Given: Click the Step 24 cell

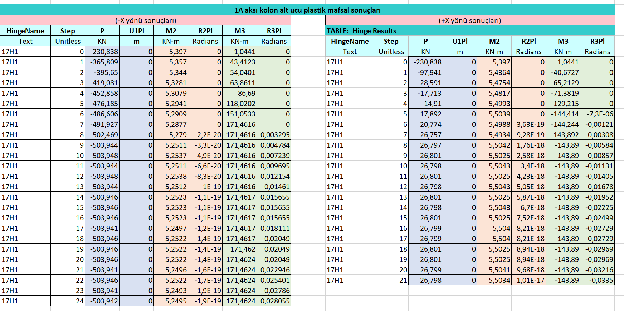Looking at the screenshot, I should point(68,301).
